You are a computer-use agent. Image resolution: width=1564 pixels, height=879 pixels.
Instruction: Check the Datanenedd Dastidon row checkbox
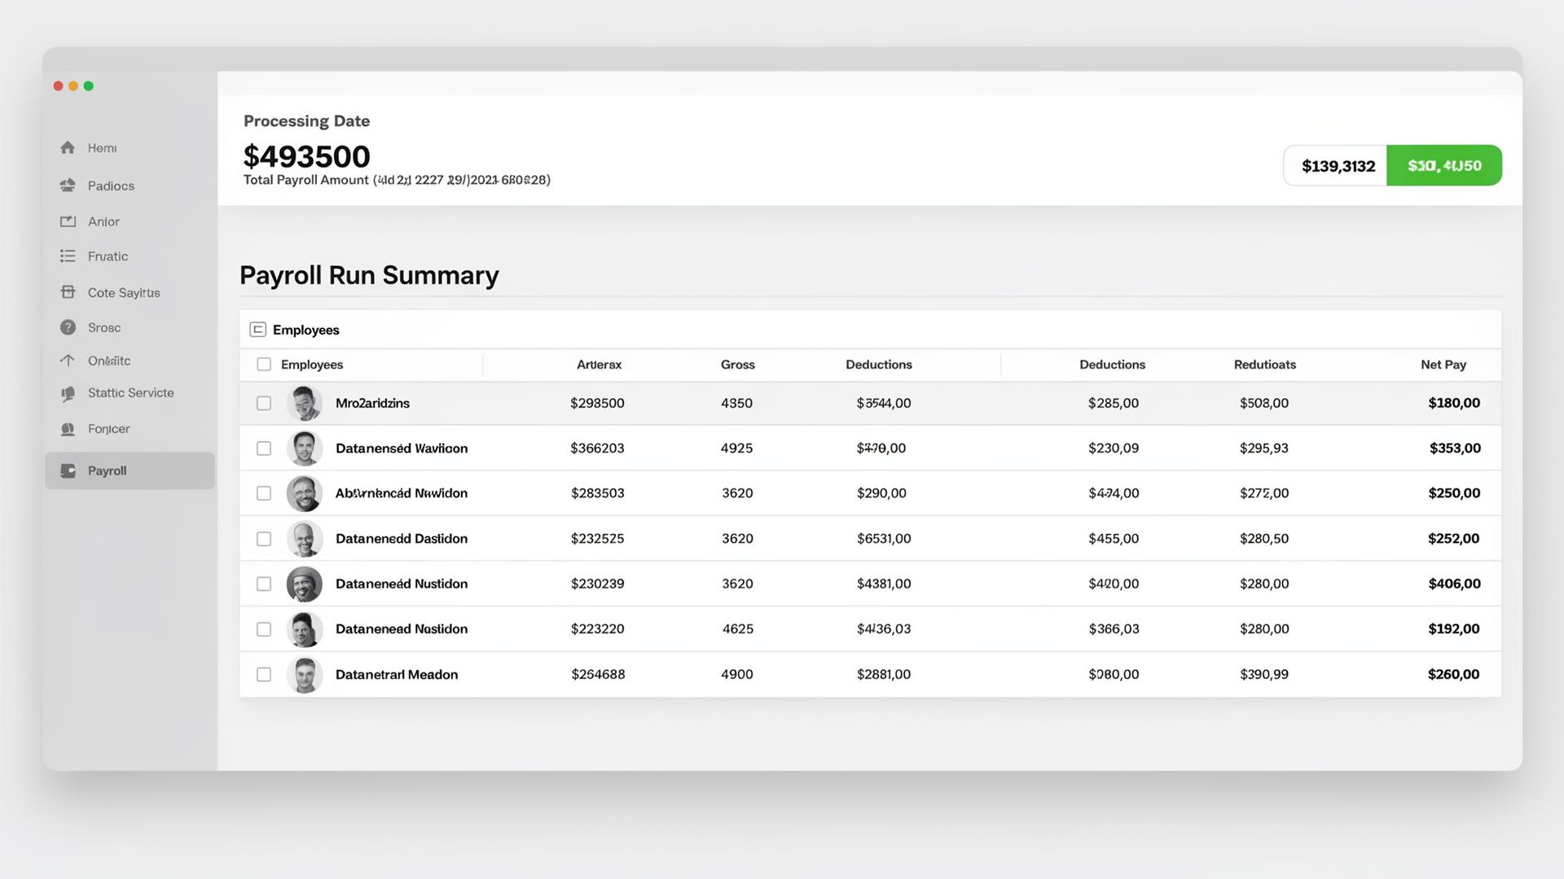pos(264,539)
